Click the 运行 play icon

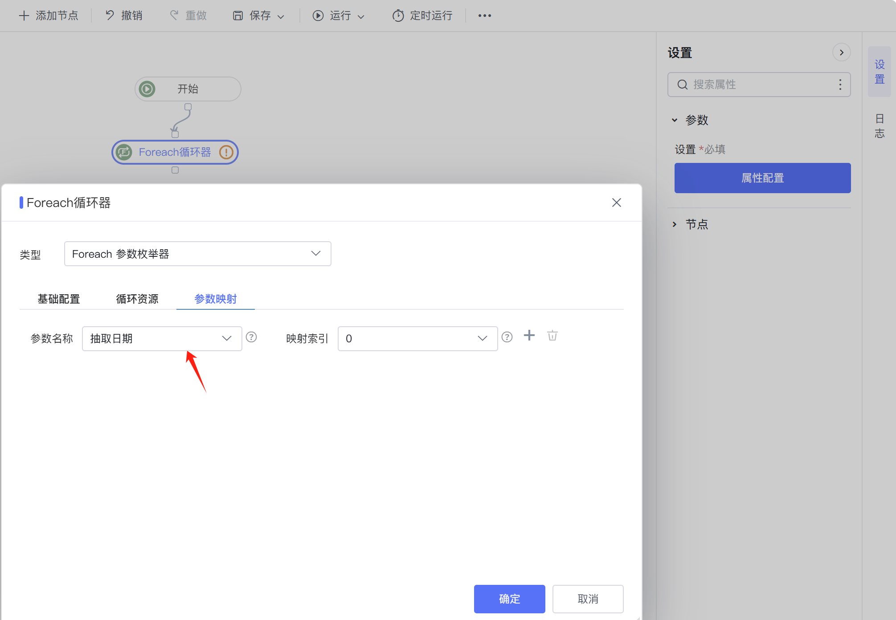tap(318, 16)
